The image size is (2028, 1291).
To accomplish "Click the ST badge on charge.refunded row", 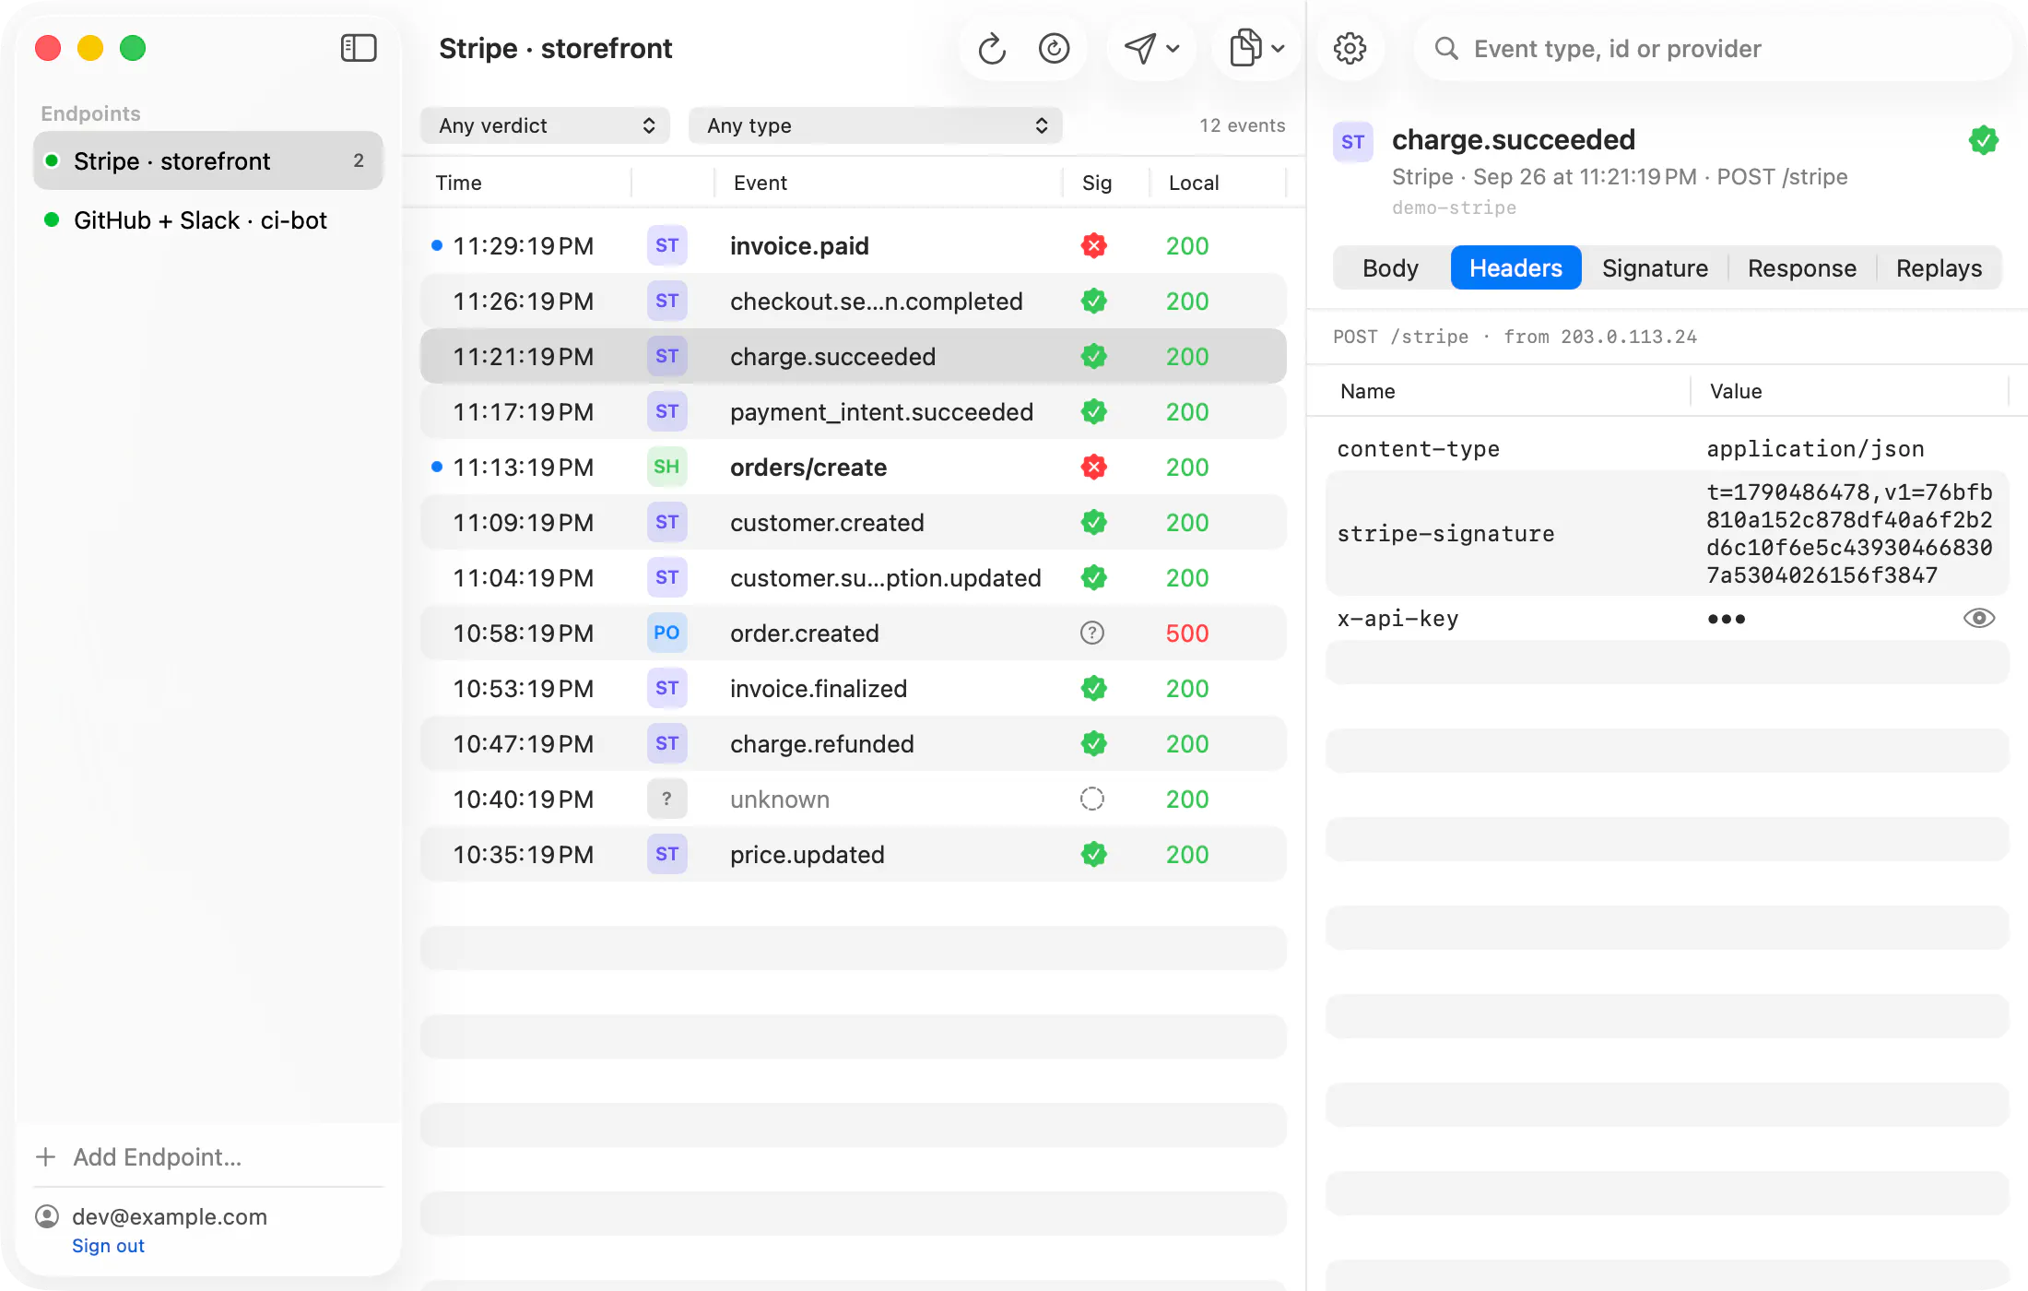I will pos(667,743).
